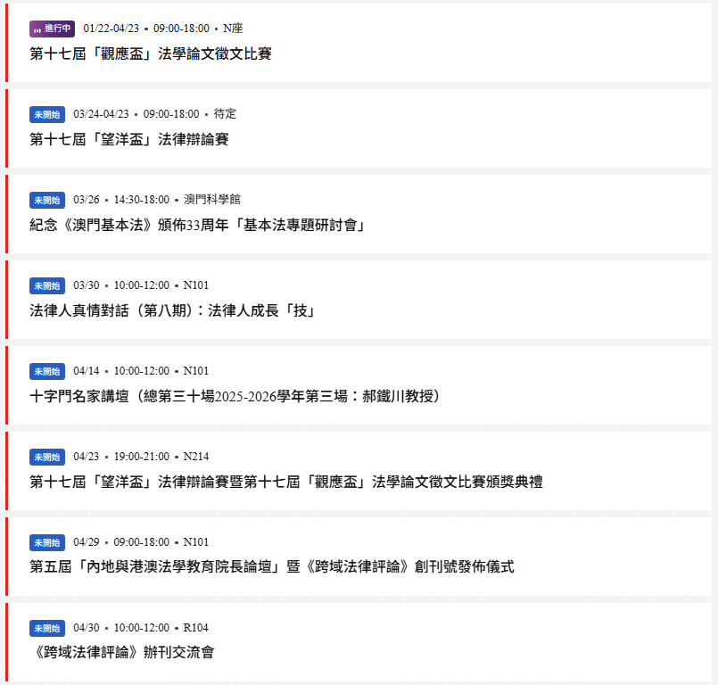718x685 pixels.
Task: Click 未開始 badge beside the 03/30 date
Action: pos(47,285)
